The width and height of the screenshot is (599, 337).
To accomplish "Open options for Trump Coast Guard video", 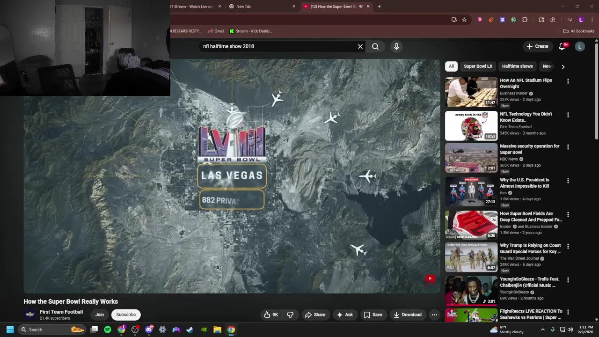I will point(568,246).
